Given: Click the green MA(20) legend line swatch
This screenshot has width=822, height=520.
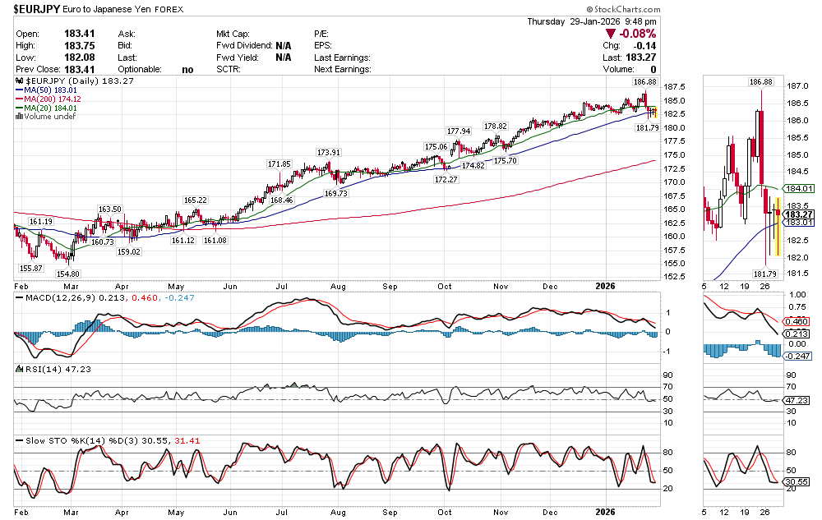Looking at the screenshot, I should (19, 108).
